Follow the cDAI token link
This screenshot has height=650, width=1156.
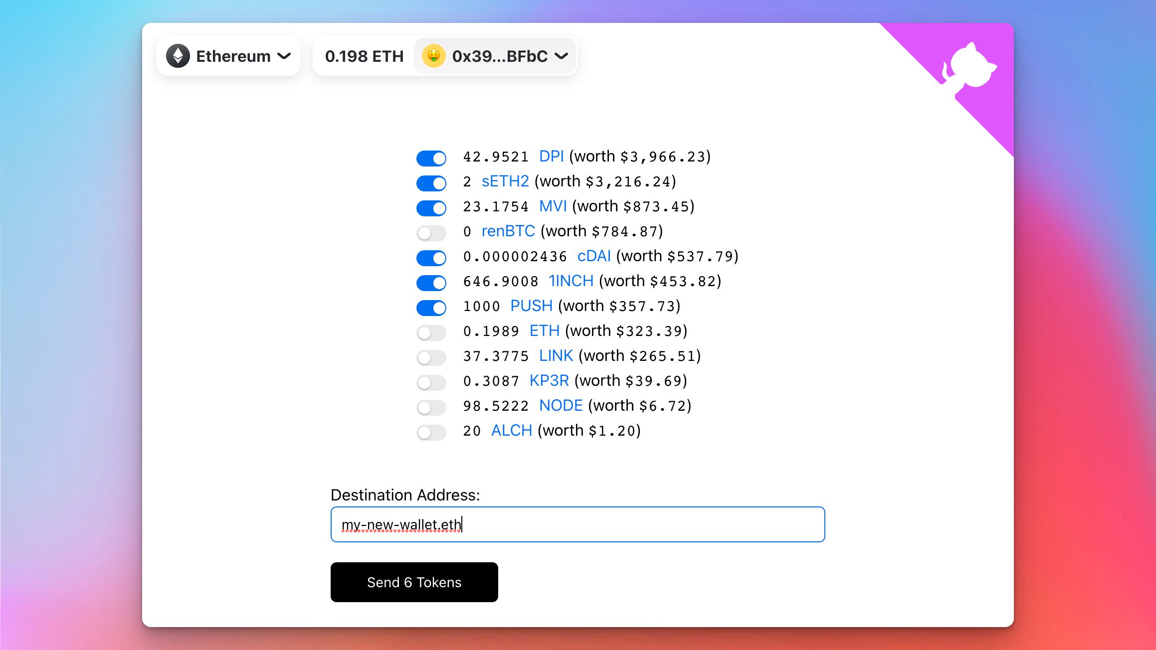(x=594, y=256)
